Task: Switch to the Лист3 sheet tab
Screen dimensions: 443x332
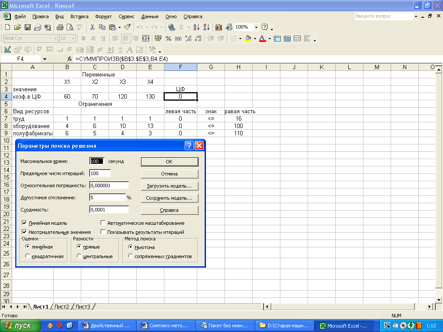Action: point(83,306)
